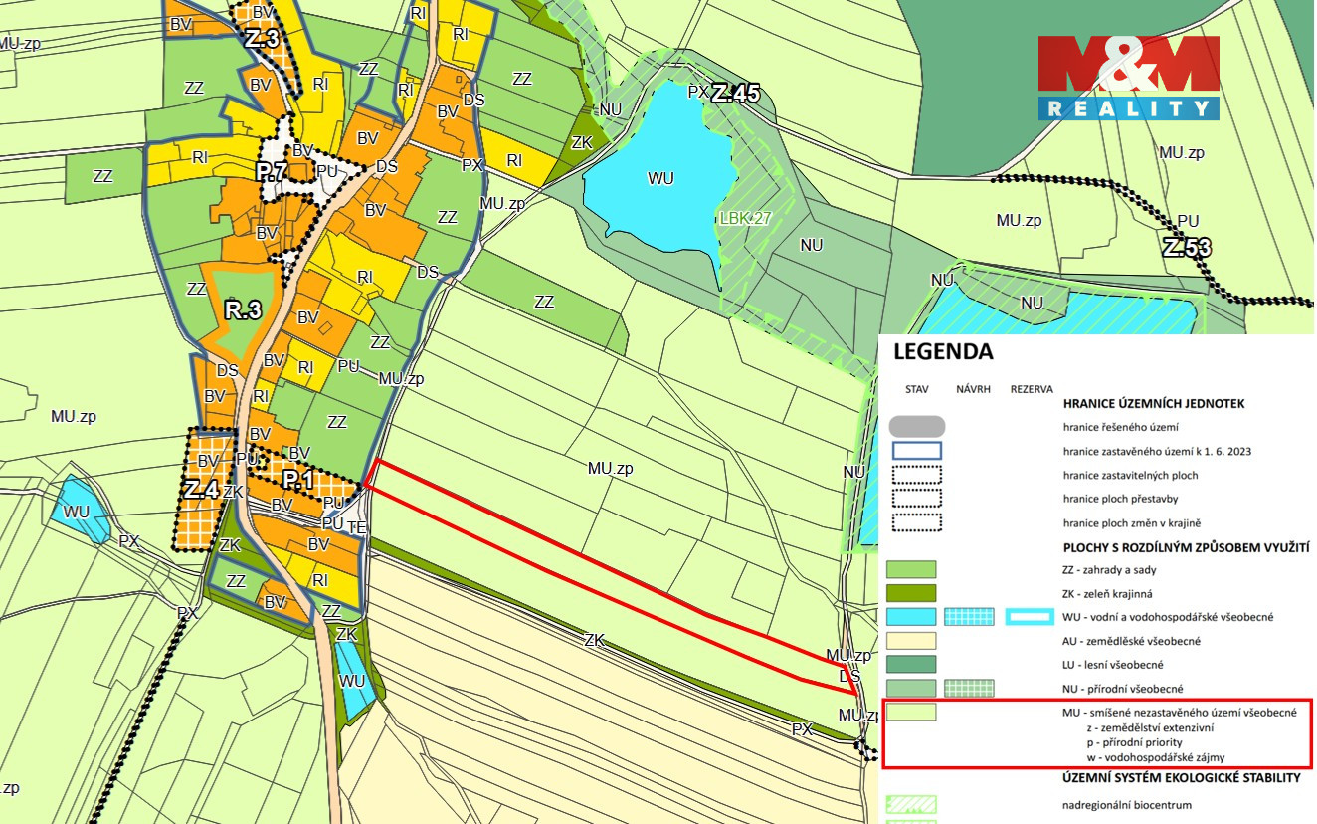Click the hatched WU návrh legend symbol

tap(969, 617)
